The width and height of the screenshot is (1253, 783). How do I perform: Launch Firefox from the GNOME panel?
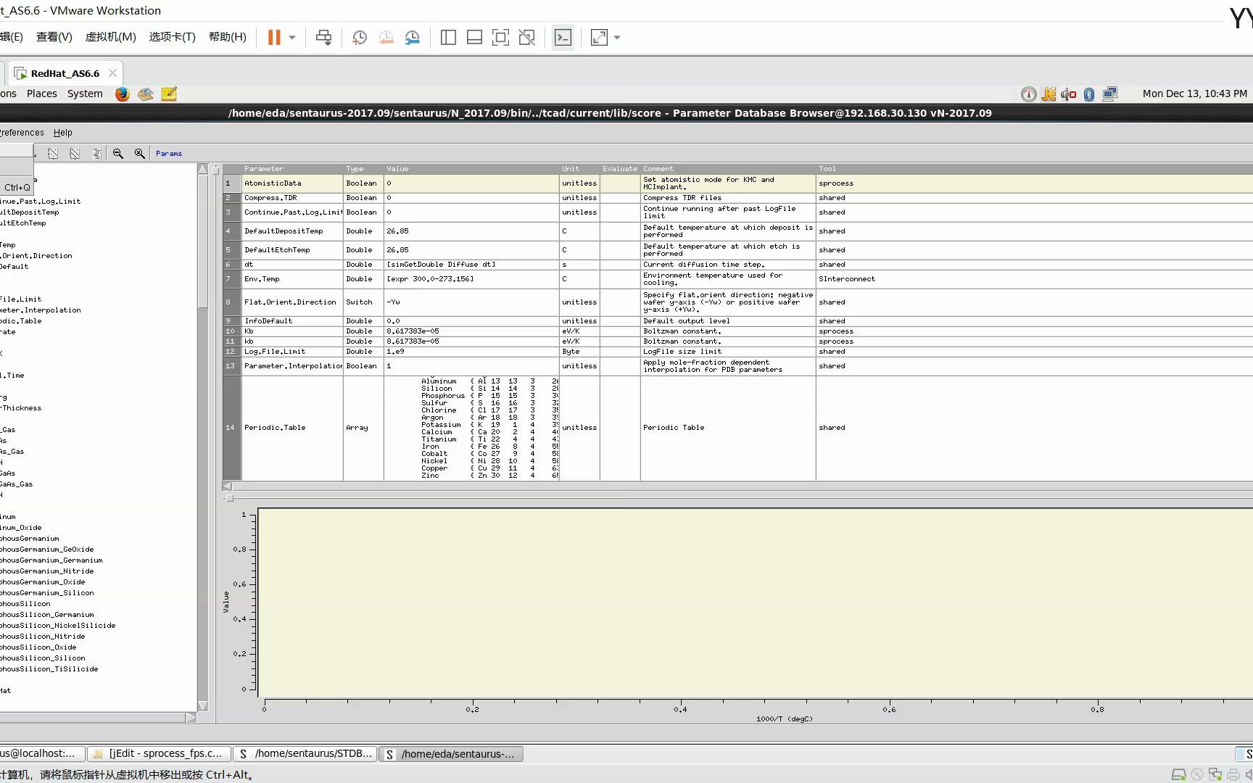point(123,94)
